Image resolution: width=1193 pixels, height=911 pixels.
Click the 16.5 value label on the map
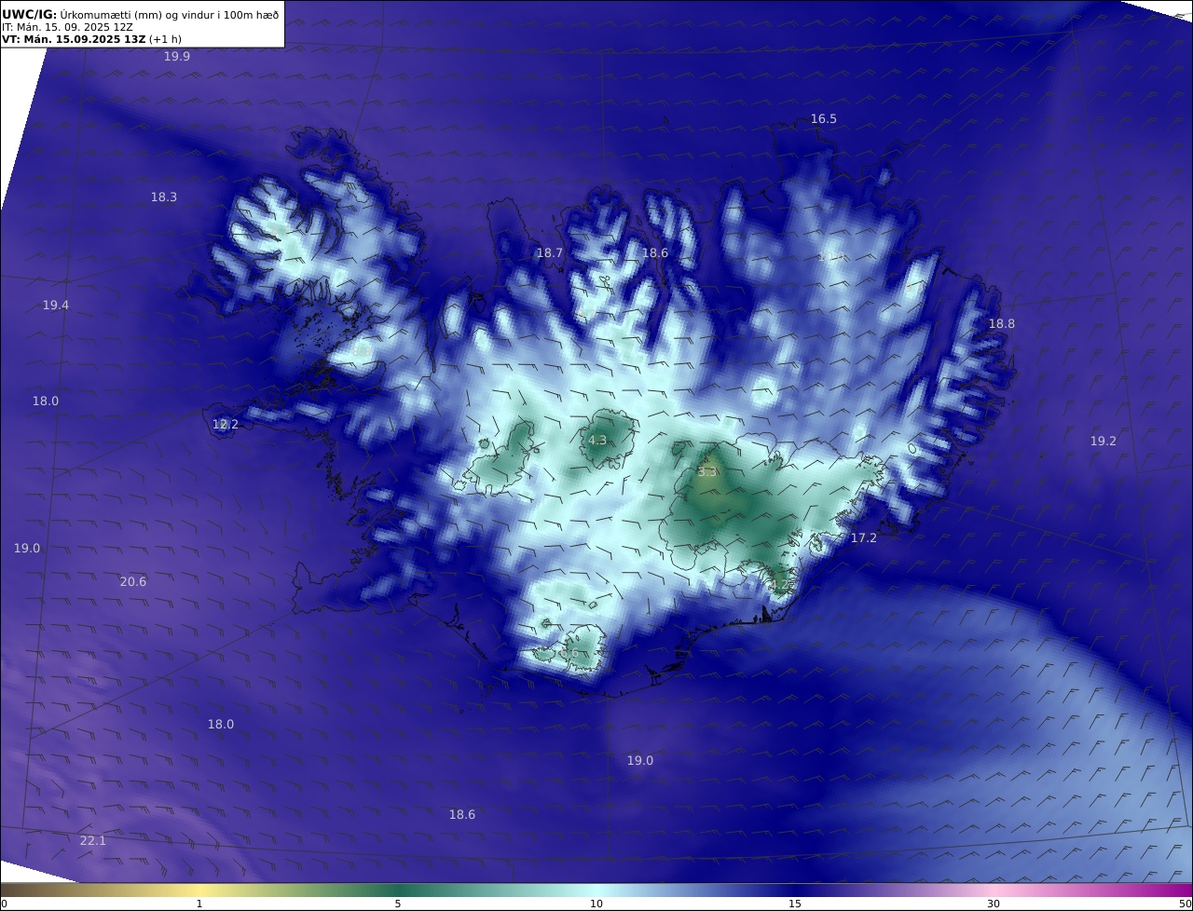[824, 119]
